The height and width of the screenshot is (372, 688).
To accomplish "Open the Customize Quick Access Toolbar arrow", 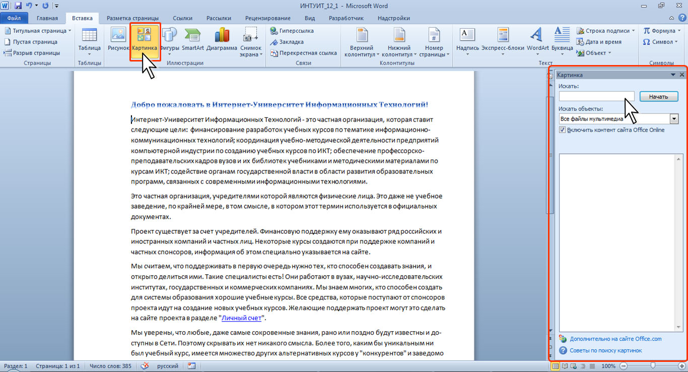I will [56, 7].
